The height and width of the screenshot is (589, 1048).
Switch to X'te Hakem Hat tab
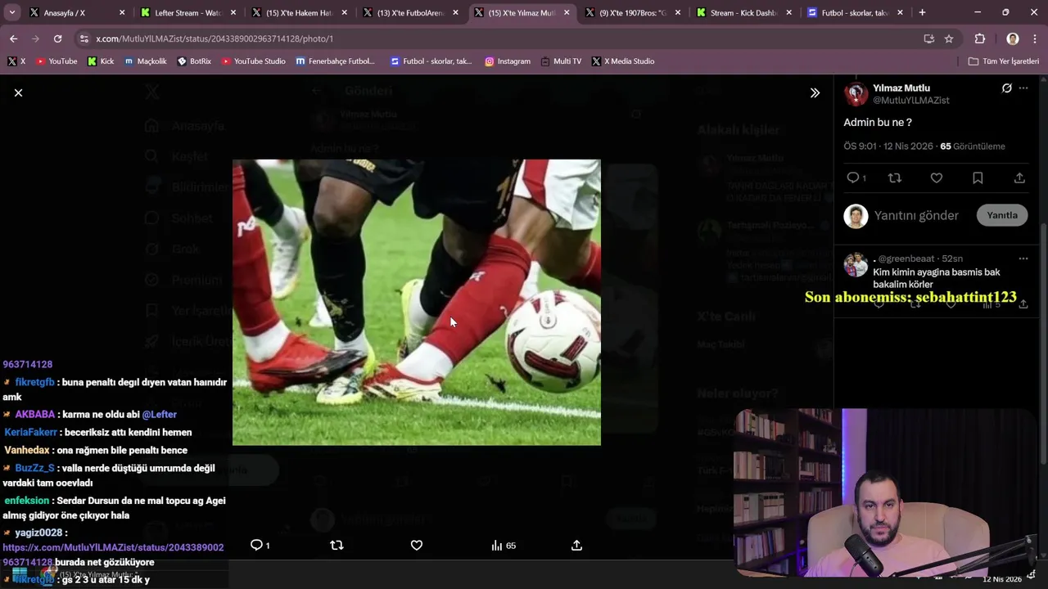296,13
